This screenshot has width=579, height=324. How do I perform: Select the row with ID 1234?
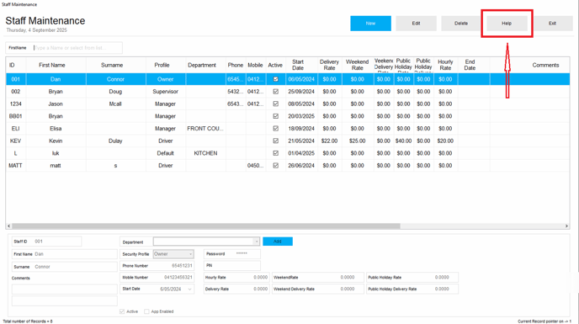pyautogui.click(x=288, y=104)
